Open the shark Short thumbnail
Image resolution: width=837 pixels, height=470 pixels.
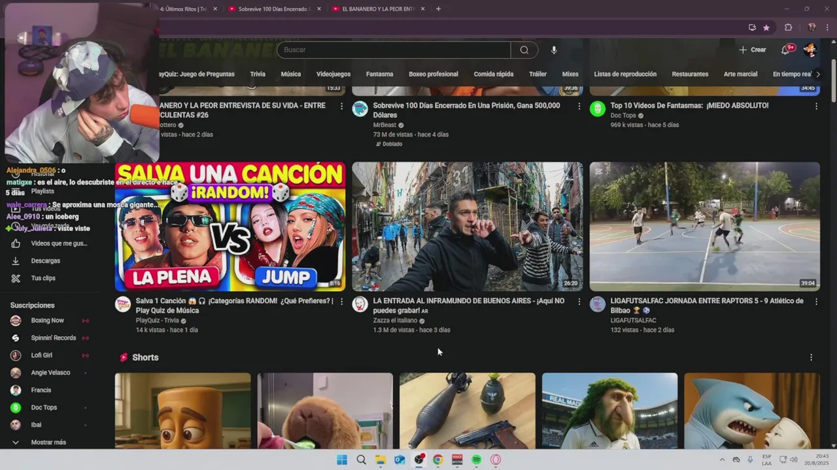coord(752,411)
